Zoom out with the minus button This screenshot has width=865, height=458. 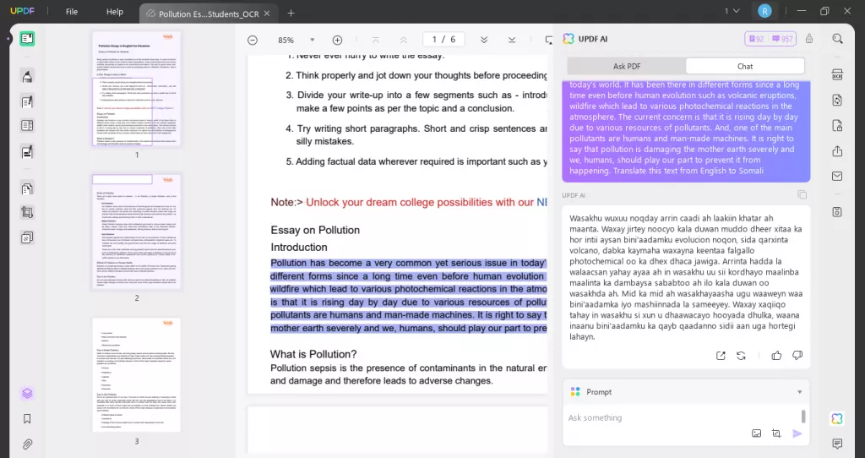(252, 40)
